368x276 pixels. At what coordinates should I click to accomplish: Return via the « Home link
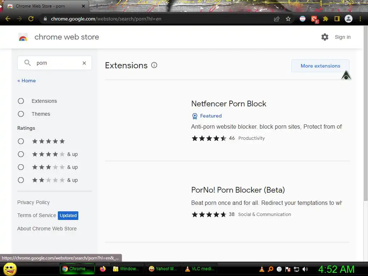click(27, 80)
